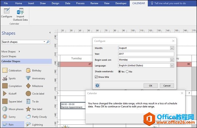Click the Search shapes text box

(x=22, y=42)
